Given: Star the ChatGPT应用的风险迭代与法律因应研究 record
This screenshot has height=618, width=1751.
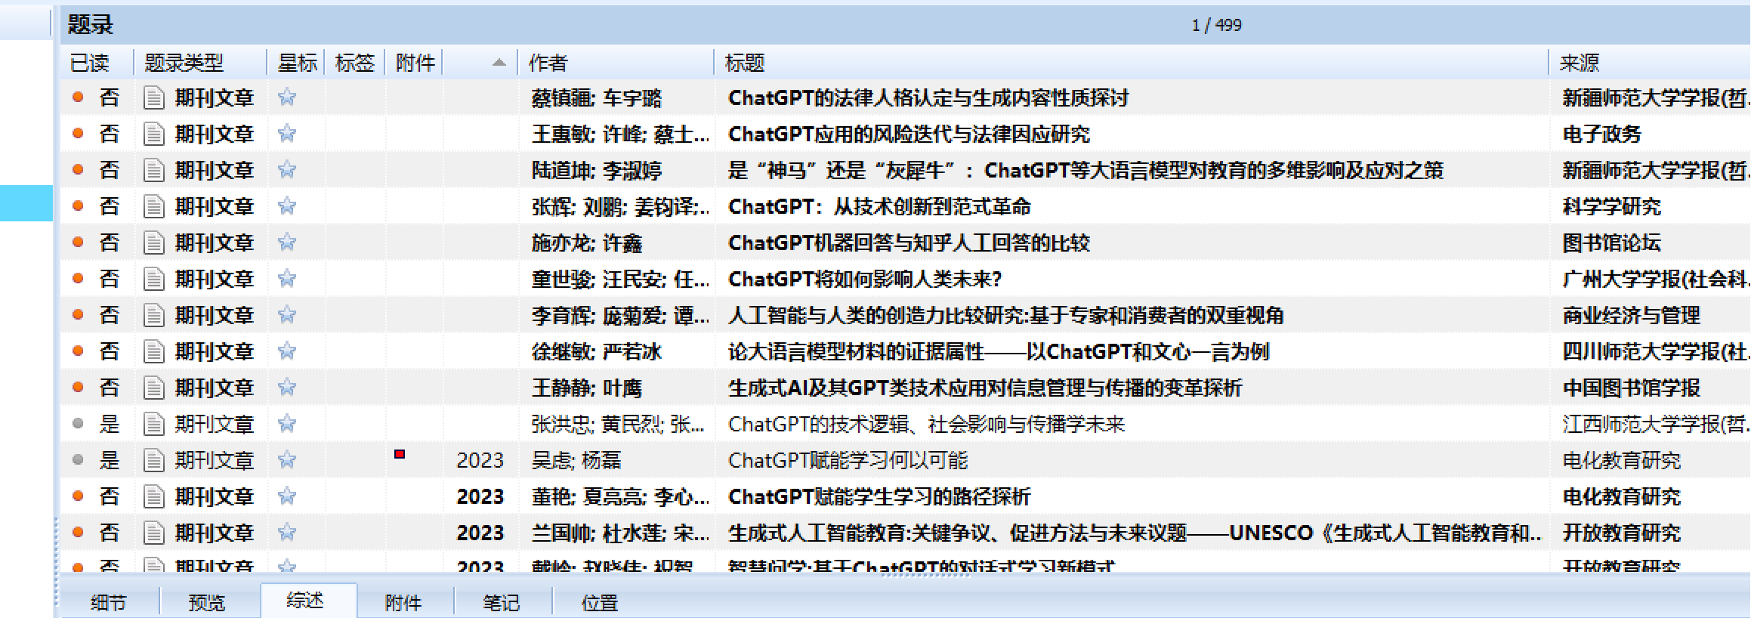Looking at the screenshot, I should click(287, 133).
